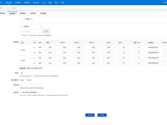Edit 库存 value in first S row
Screen dimensions: 167x125
click(x=123, y=47)
